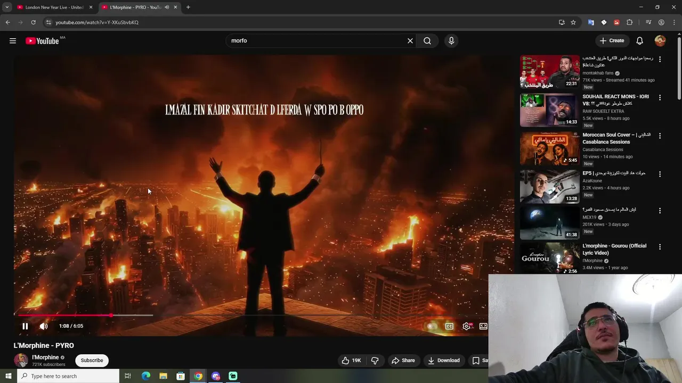The height and width of the screenshot is (383, 682).
Task: Open the EP5 AzaKoune video title
Action: click(614, 173)
